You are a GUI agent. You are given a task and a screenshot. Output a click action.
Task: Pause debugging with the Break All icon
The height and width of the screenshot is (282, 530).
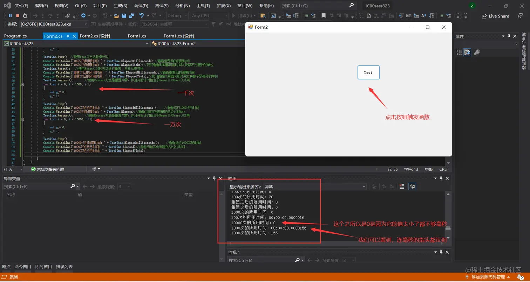click(10, 16)
